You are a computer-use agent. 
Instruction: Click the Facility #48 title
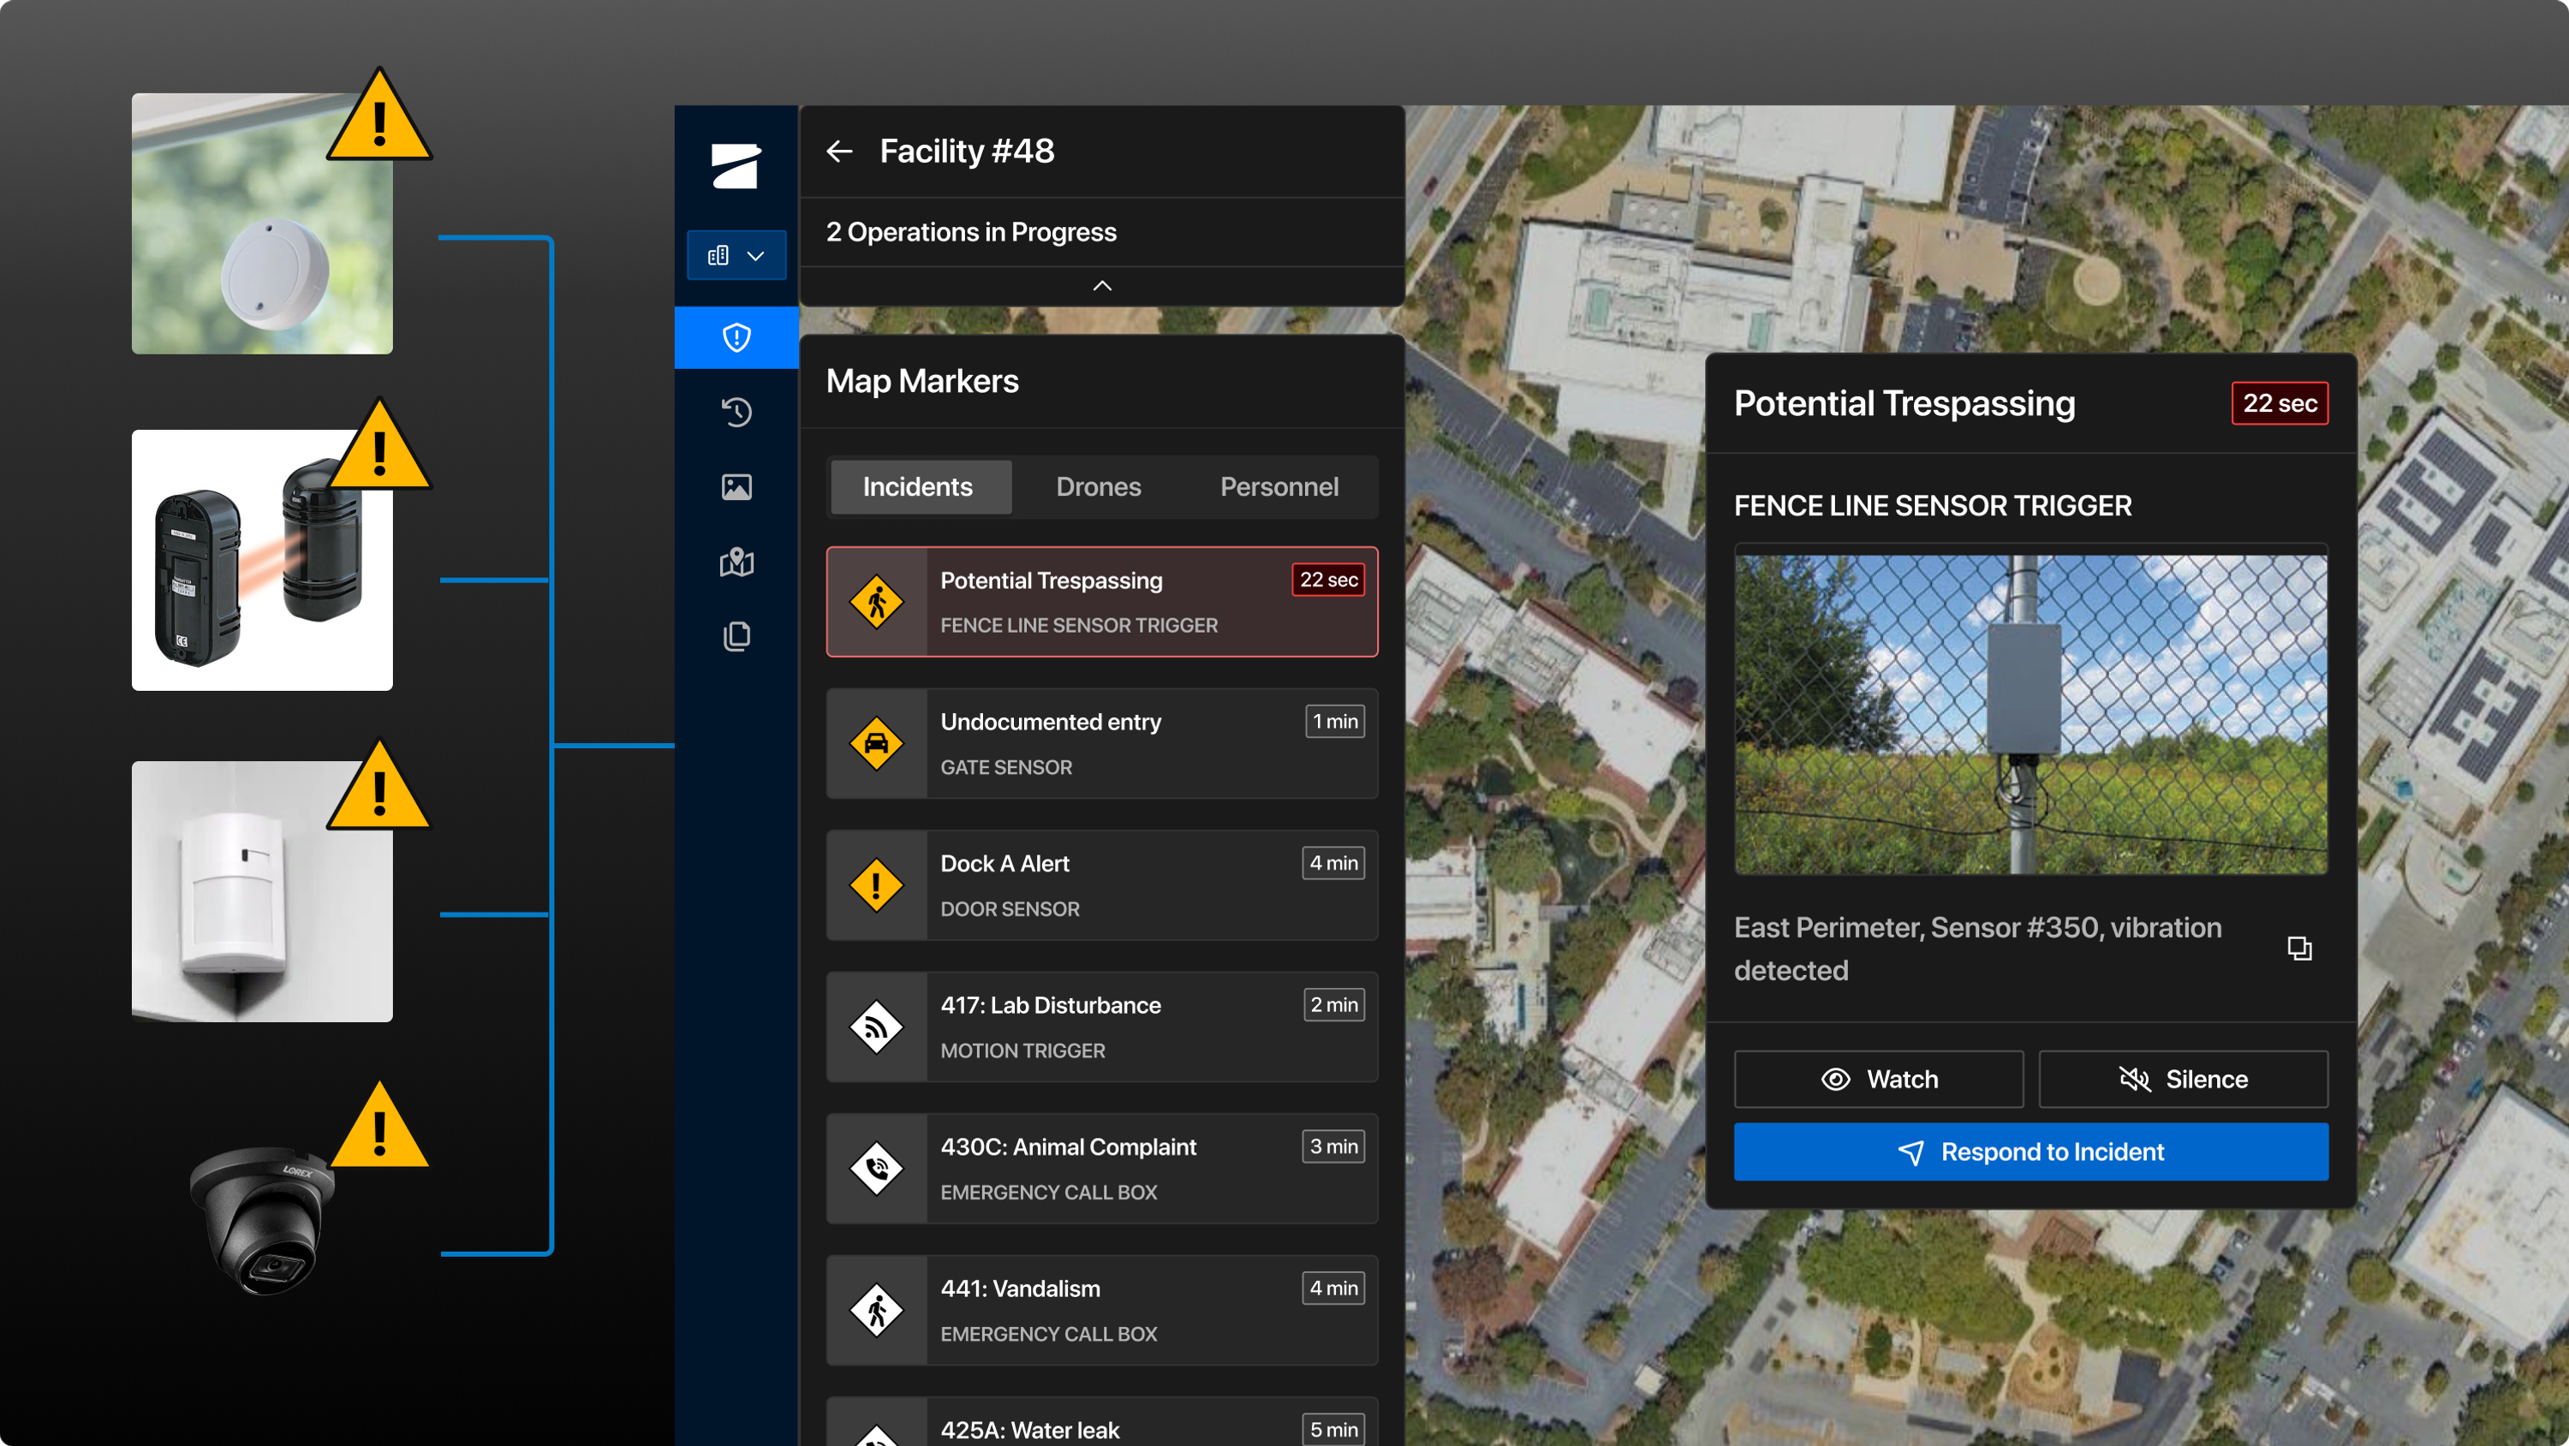(966, 151)
